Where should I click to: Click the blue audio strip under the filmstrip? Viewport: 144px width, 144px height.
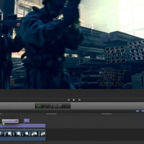click(x=23, y=138)
